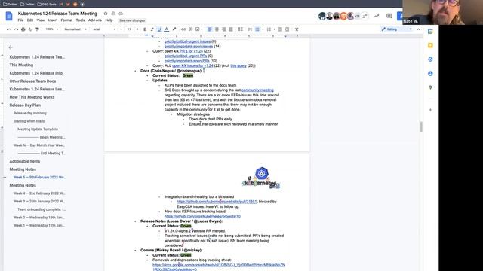The height and width of the screenshot is (271, 483).
Task: Toggle the numbered list button
Action: [x=269, y=29]
